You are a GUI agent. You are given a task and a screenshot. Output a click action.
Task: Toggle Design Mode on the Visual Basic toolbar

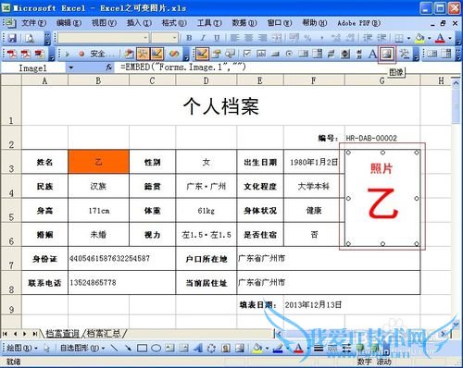156,55
